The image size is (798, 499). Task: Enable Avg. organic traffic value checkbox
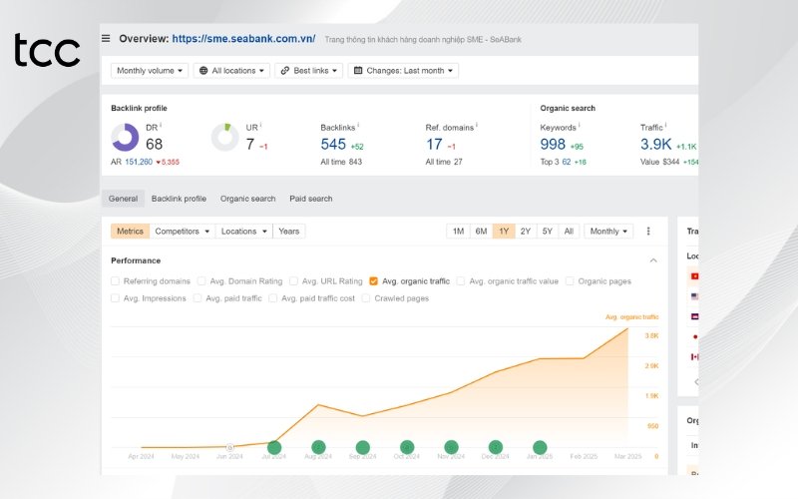pos(461,281)
